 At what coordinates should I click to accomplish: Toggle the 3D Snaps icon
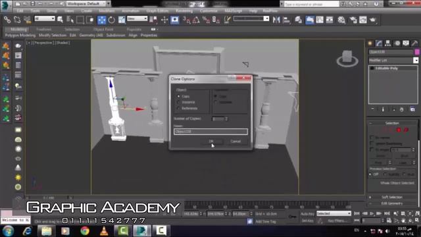pyautogui.click(x=186, y=20)
